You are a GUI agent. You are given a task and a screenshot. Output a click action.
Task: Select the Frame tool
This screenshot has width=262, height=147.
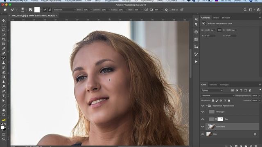click(x=4, y=44)
